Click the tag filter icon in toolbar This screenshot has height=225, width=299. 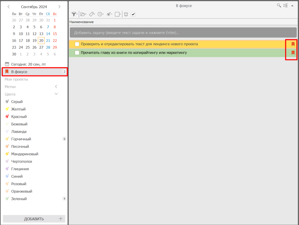[x=92, y=14]
